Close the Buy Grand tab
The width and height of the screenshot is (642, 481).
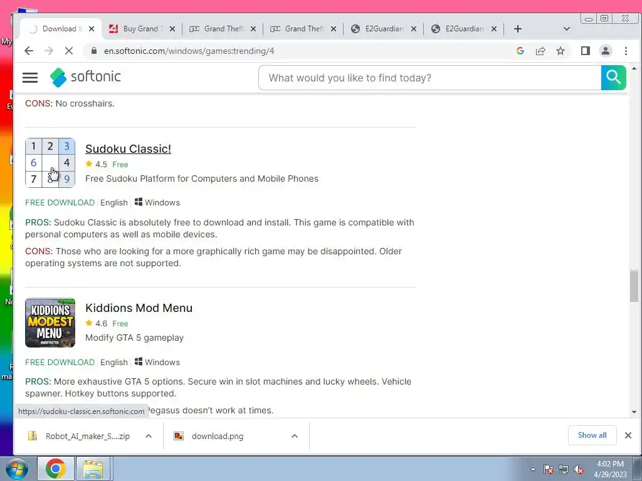click(x=172, y=29)
